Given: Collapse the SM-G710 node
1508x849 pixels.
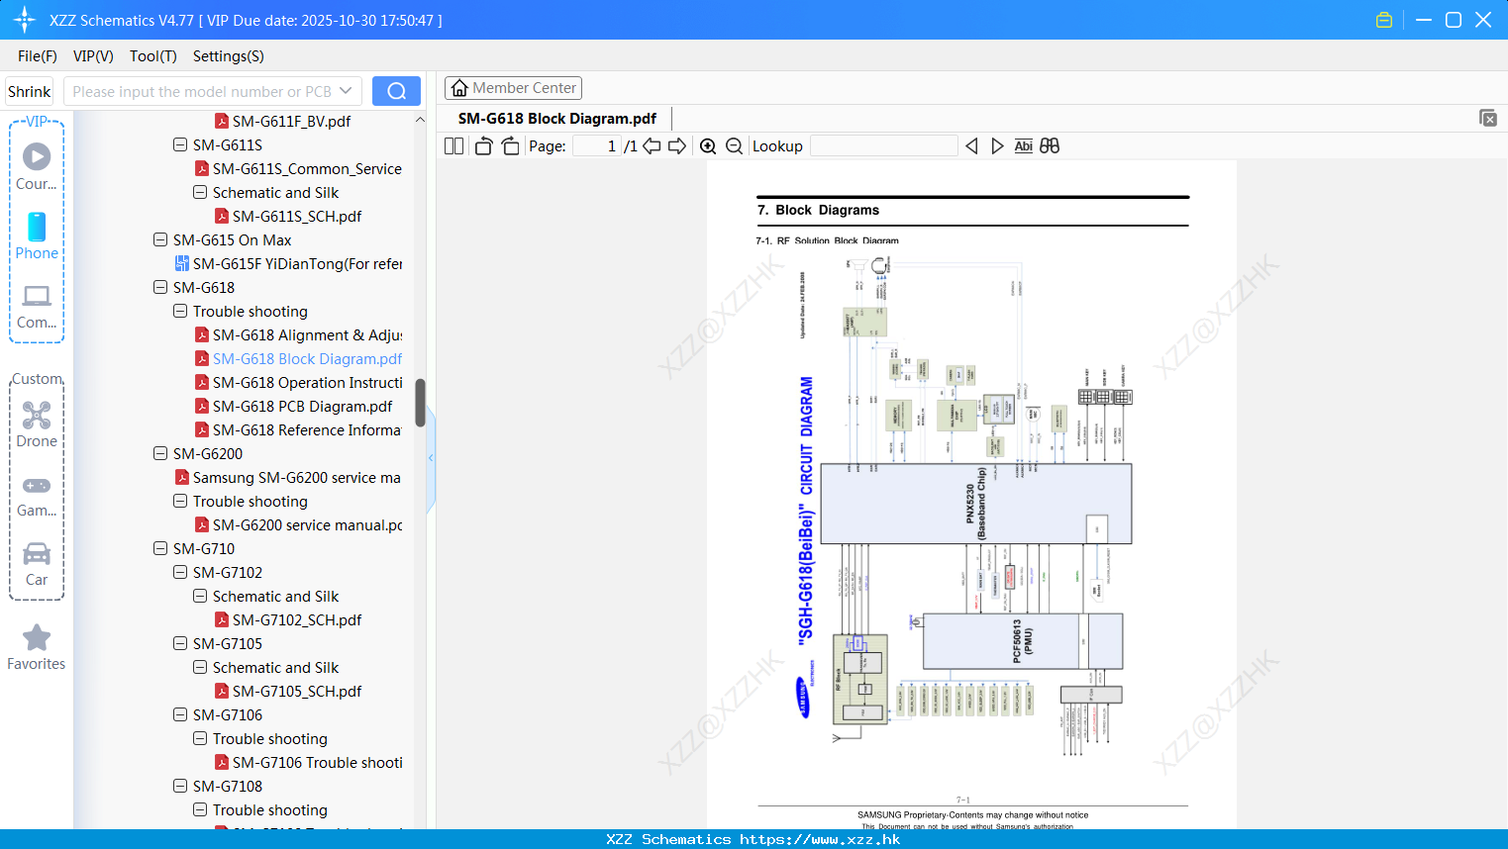Looking at the screenshot, I should click(160, 548).
